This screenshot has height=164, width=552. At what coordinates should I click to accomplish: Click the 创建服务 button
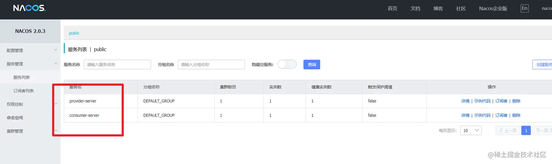(542, 65)
